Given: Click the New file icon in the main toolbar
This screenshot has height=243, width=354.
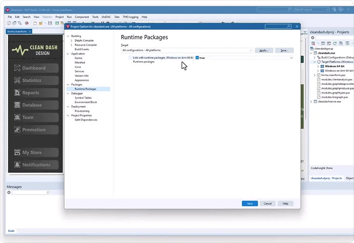Looking at the screenshot, I should click(35, 23).
